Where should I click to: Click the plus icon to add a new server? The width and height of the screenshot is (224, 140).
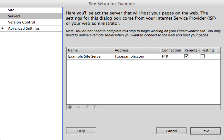70,107
